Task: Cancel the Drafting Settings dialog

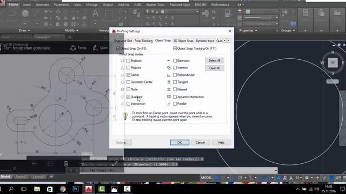Action: point(200,142)
